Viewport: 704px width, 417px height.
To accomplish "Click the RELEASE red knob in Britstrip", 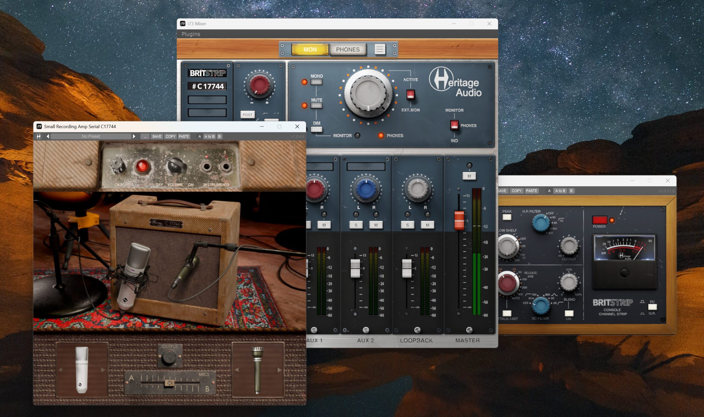I will (x=507, y=282).
